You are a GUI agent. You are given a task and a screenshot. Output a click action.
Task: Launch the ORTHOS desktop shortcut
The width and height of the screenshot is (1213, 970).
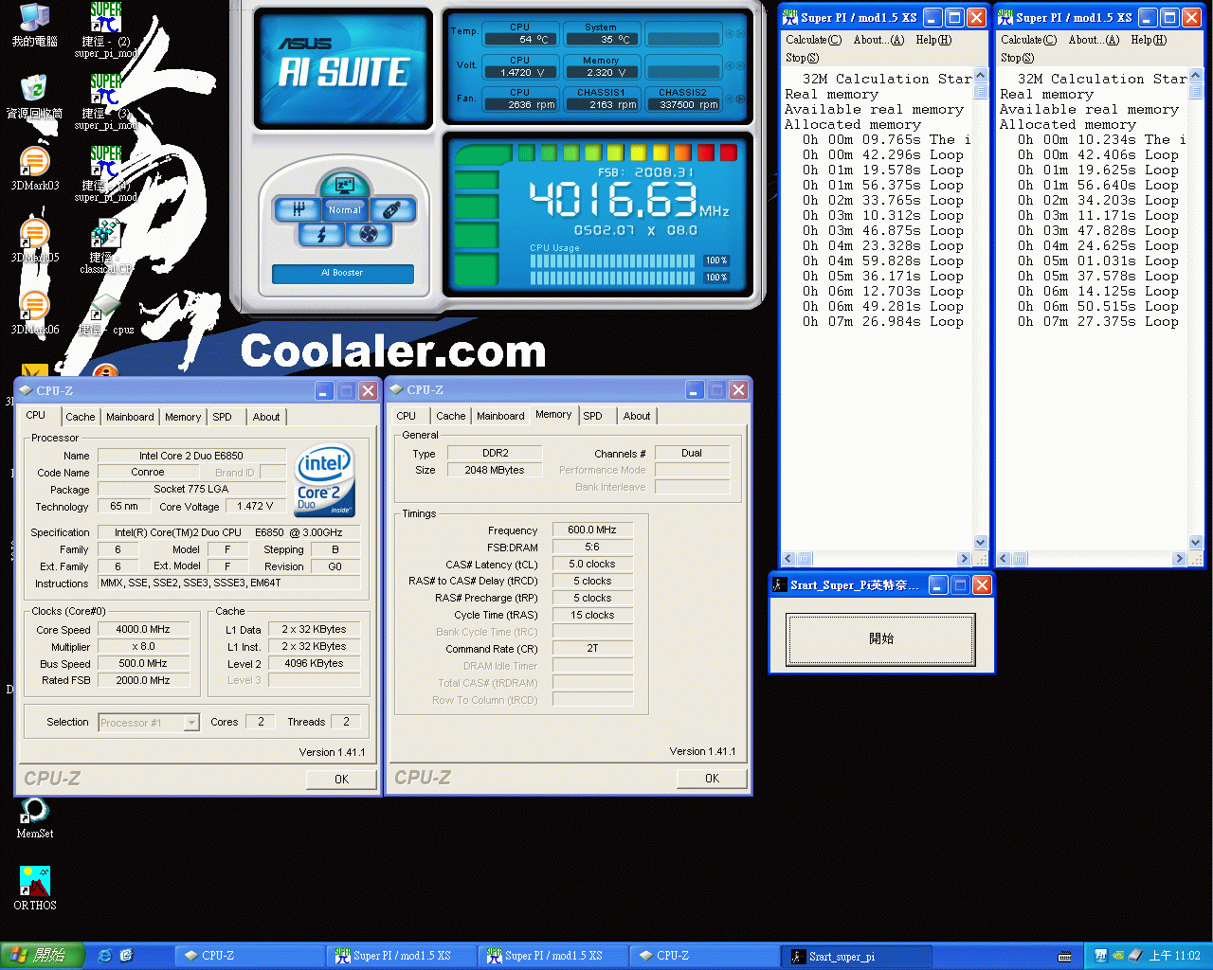[34, 889]
